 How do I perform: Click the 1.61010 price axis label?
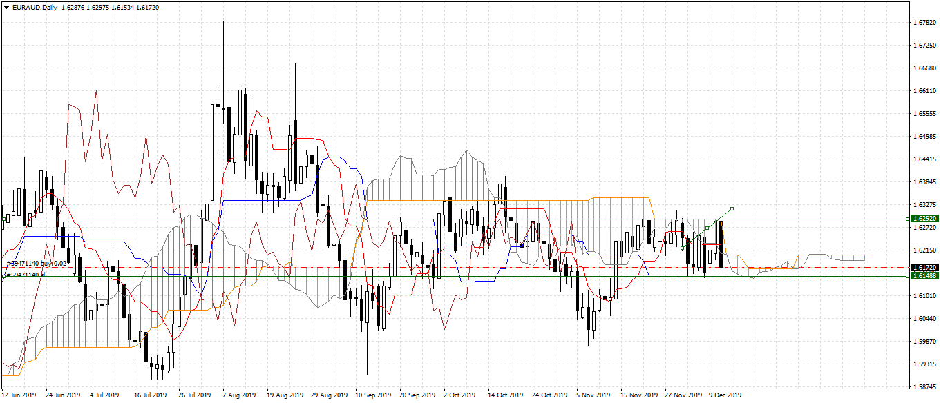pos(924,295)
